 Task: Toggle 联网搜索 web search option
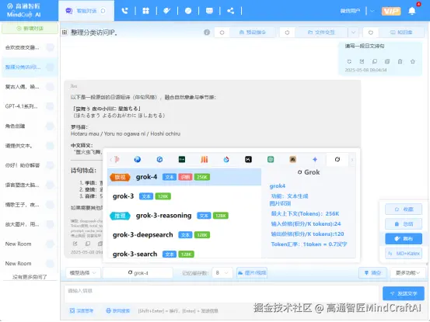point(117,311)
